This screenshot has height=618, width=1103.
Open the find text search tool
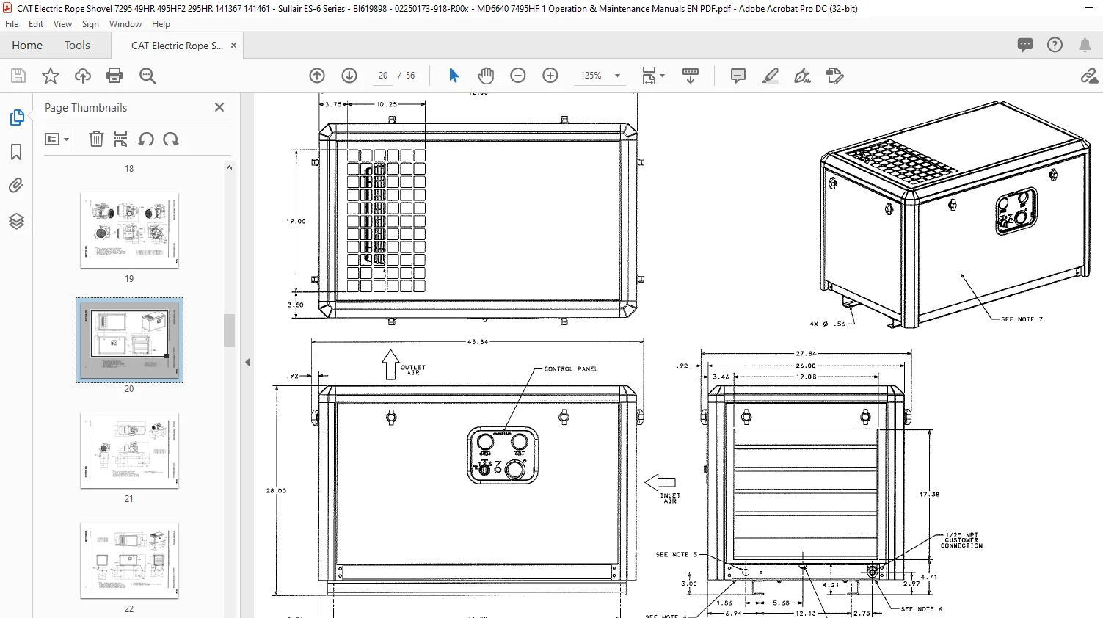[x=148, y=76]
